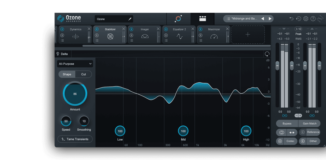Click the High band node at 100
Screen dimensions: 326x160
tap(246, 131)
